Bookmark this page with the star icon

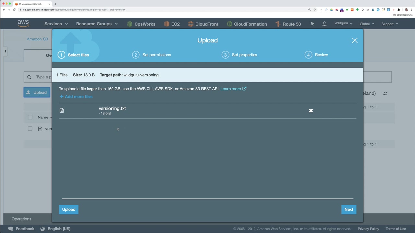(x=314, y=10)
